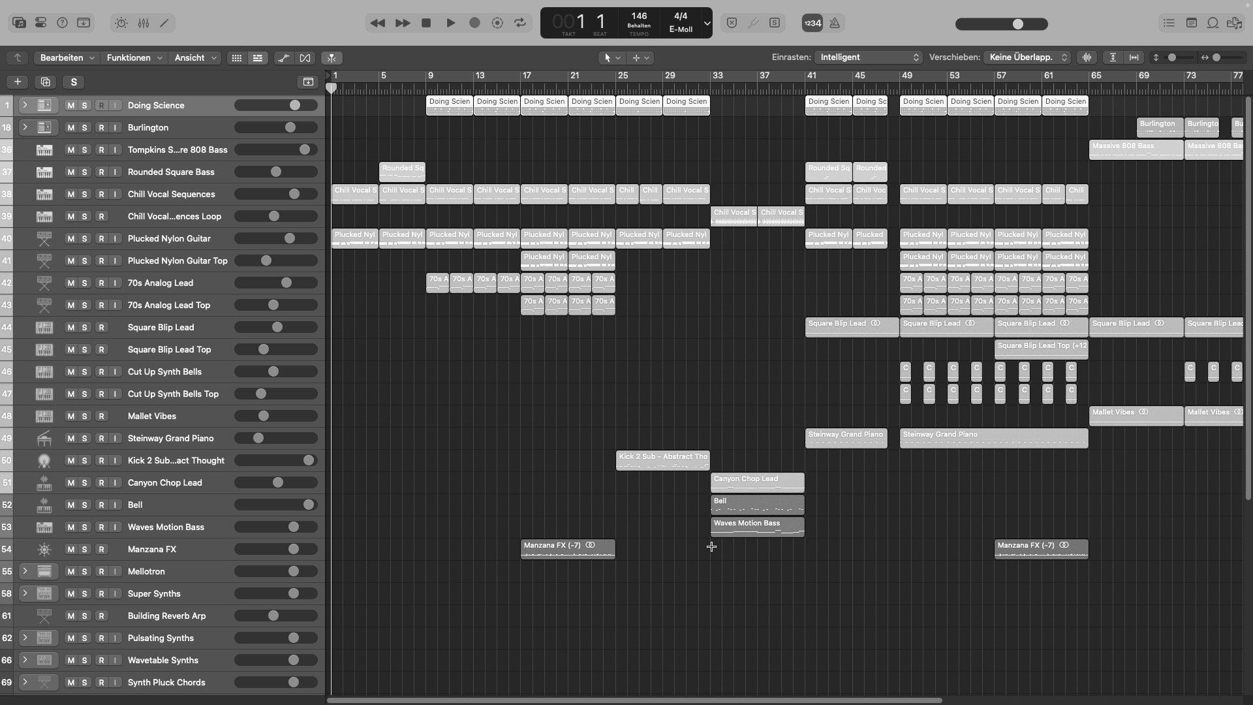Adjust the Canyon Chop Lead volume slider
Image resolution: width=1253 pixels, height=705 pixels.
click(x=278, y=483)
